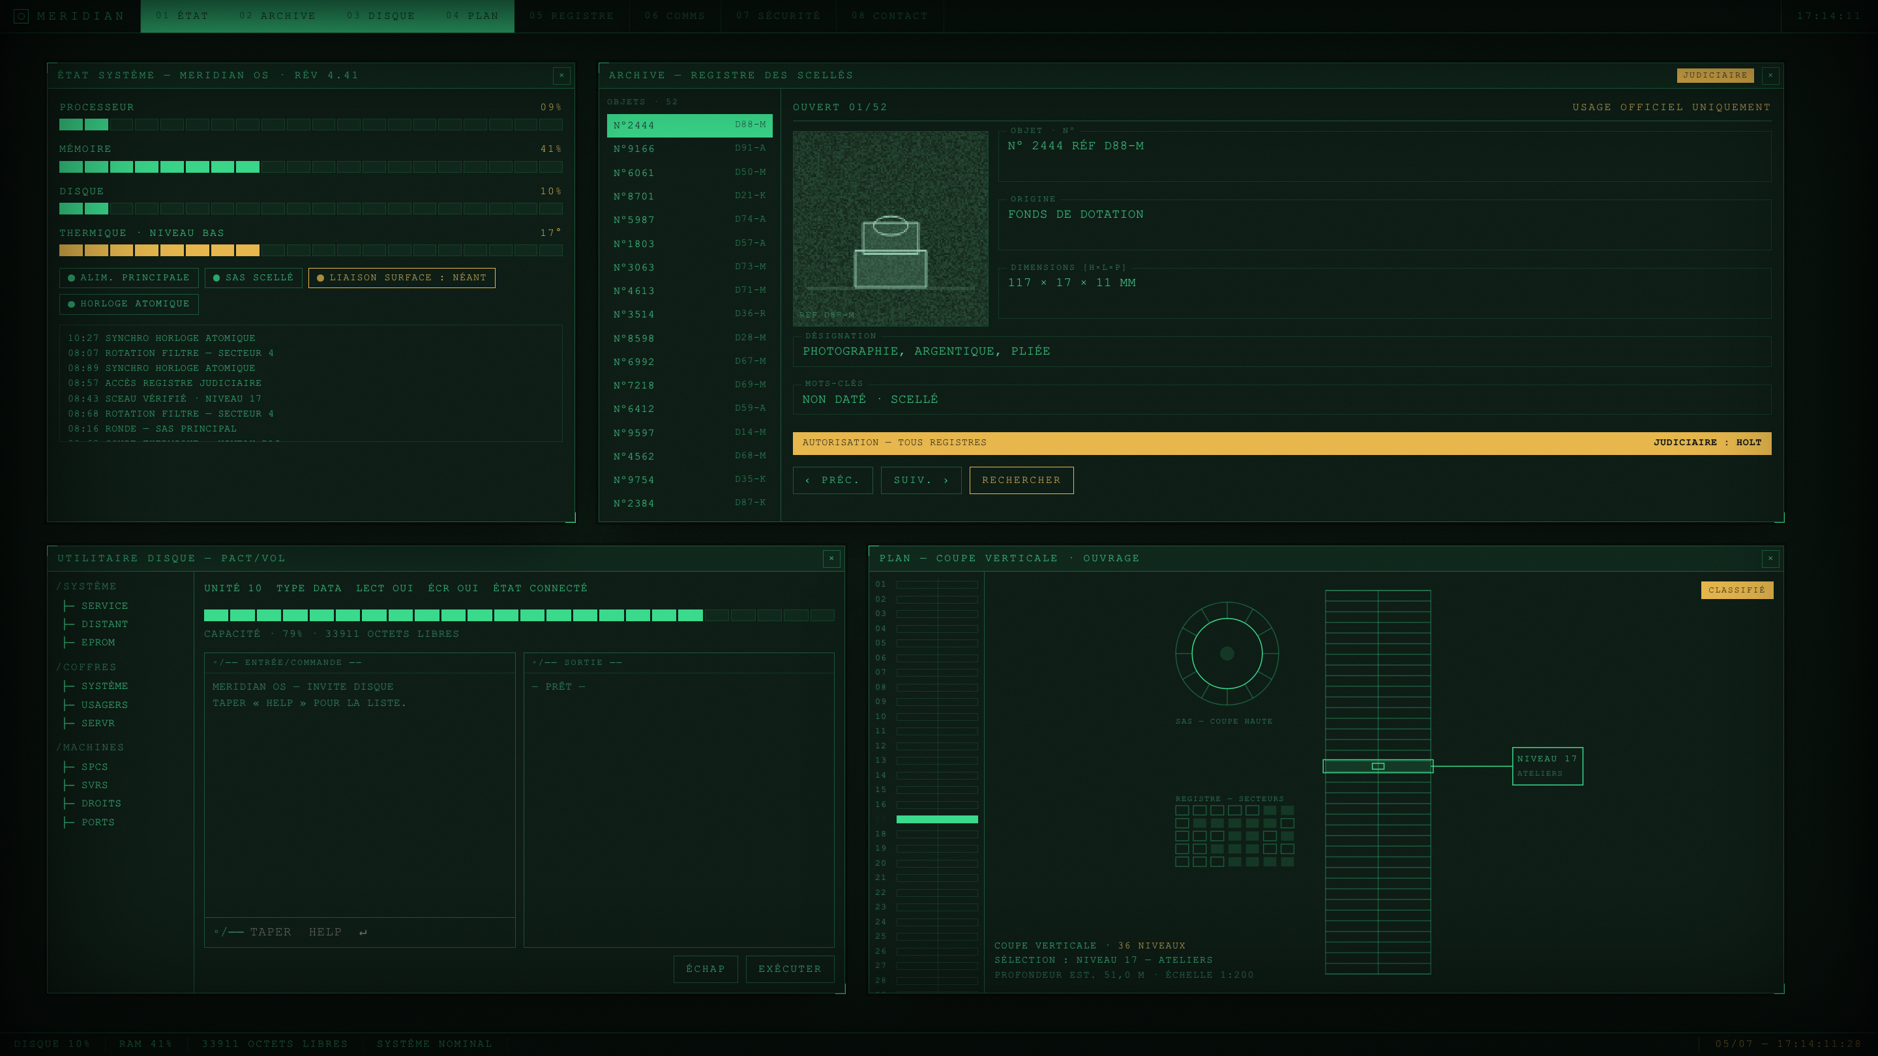Go to previous record with PRÉC.
1878x1056 pixels.
(833, 480)
